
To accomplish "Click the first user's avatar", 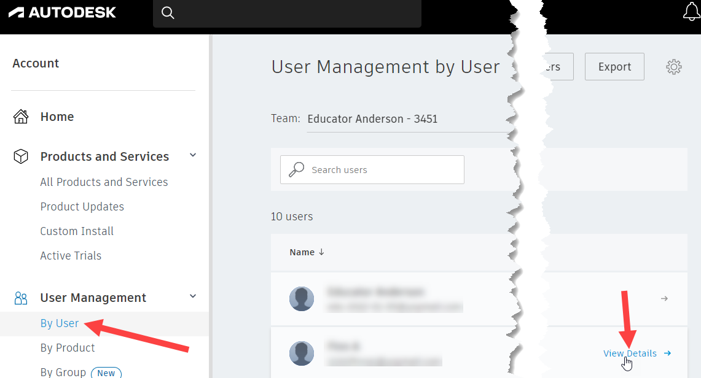I will (x=301, y=299).
